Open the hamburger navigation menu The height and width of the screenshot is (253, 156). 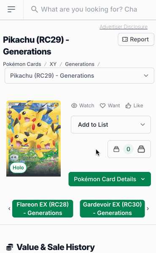click(11, 9)
